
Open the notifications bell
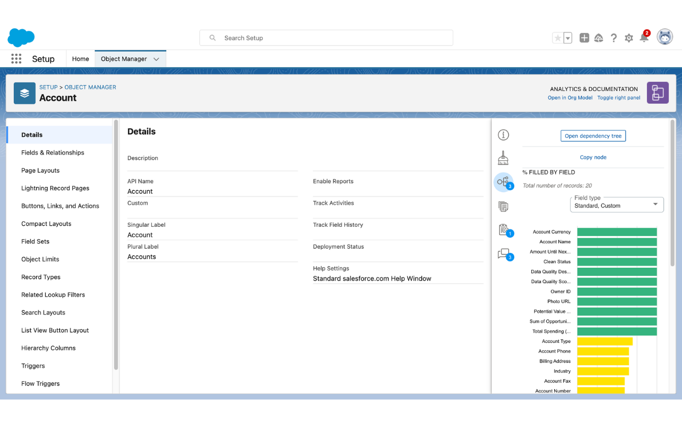[644, 38]
